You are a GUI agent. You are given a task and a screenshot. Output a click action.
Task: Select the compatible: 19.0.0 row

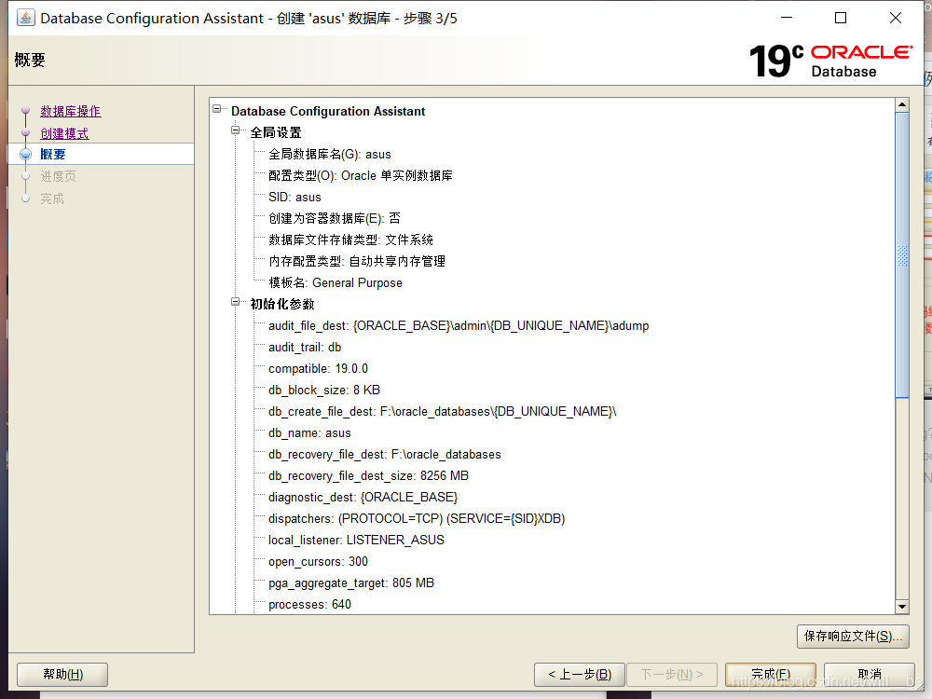click(x=318, y=368)
